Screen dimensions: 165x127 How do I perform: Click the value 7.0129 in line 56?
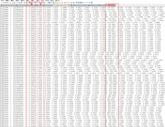39,103
